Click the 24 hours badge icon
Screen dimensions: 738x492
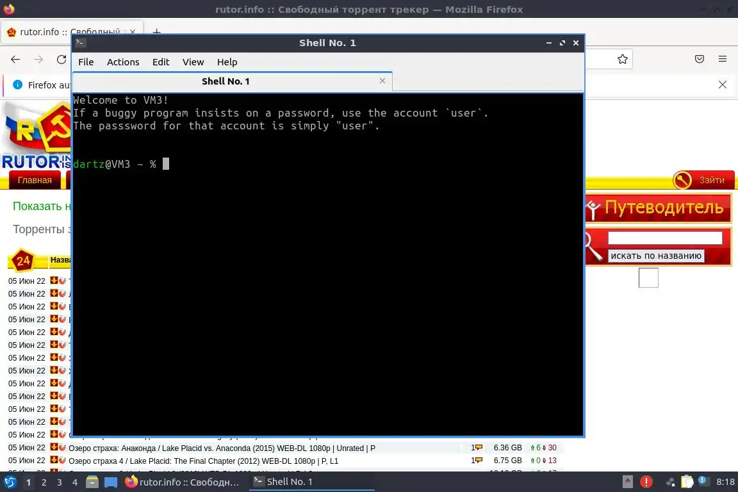22,261
